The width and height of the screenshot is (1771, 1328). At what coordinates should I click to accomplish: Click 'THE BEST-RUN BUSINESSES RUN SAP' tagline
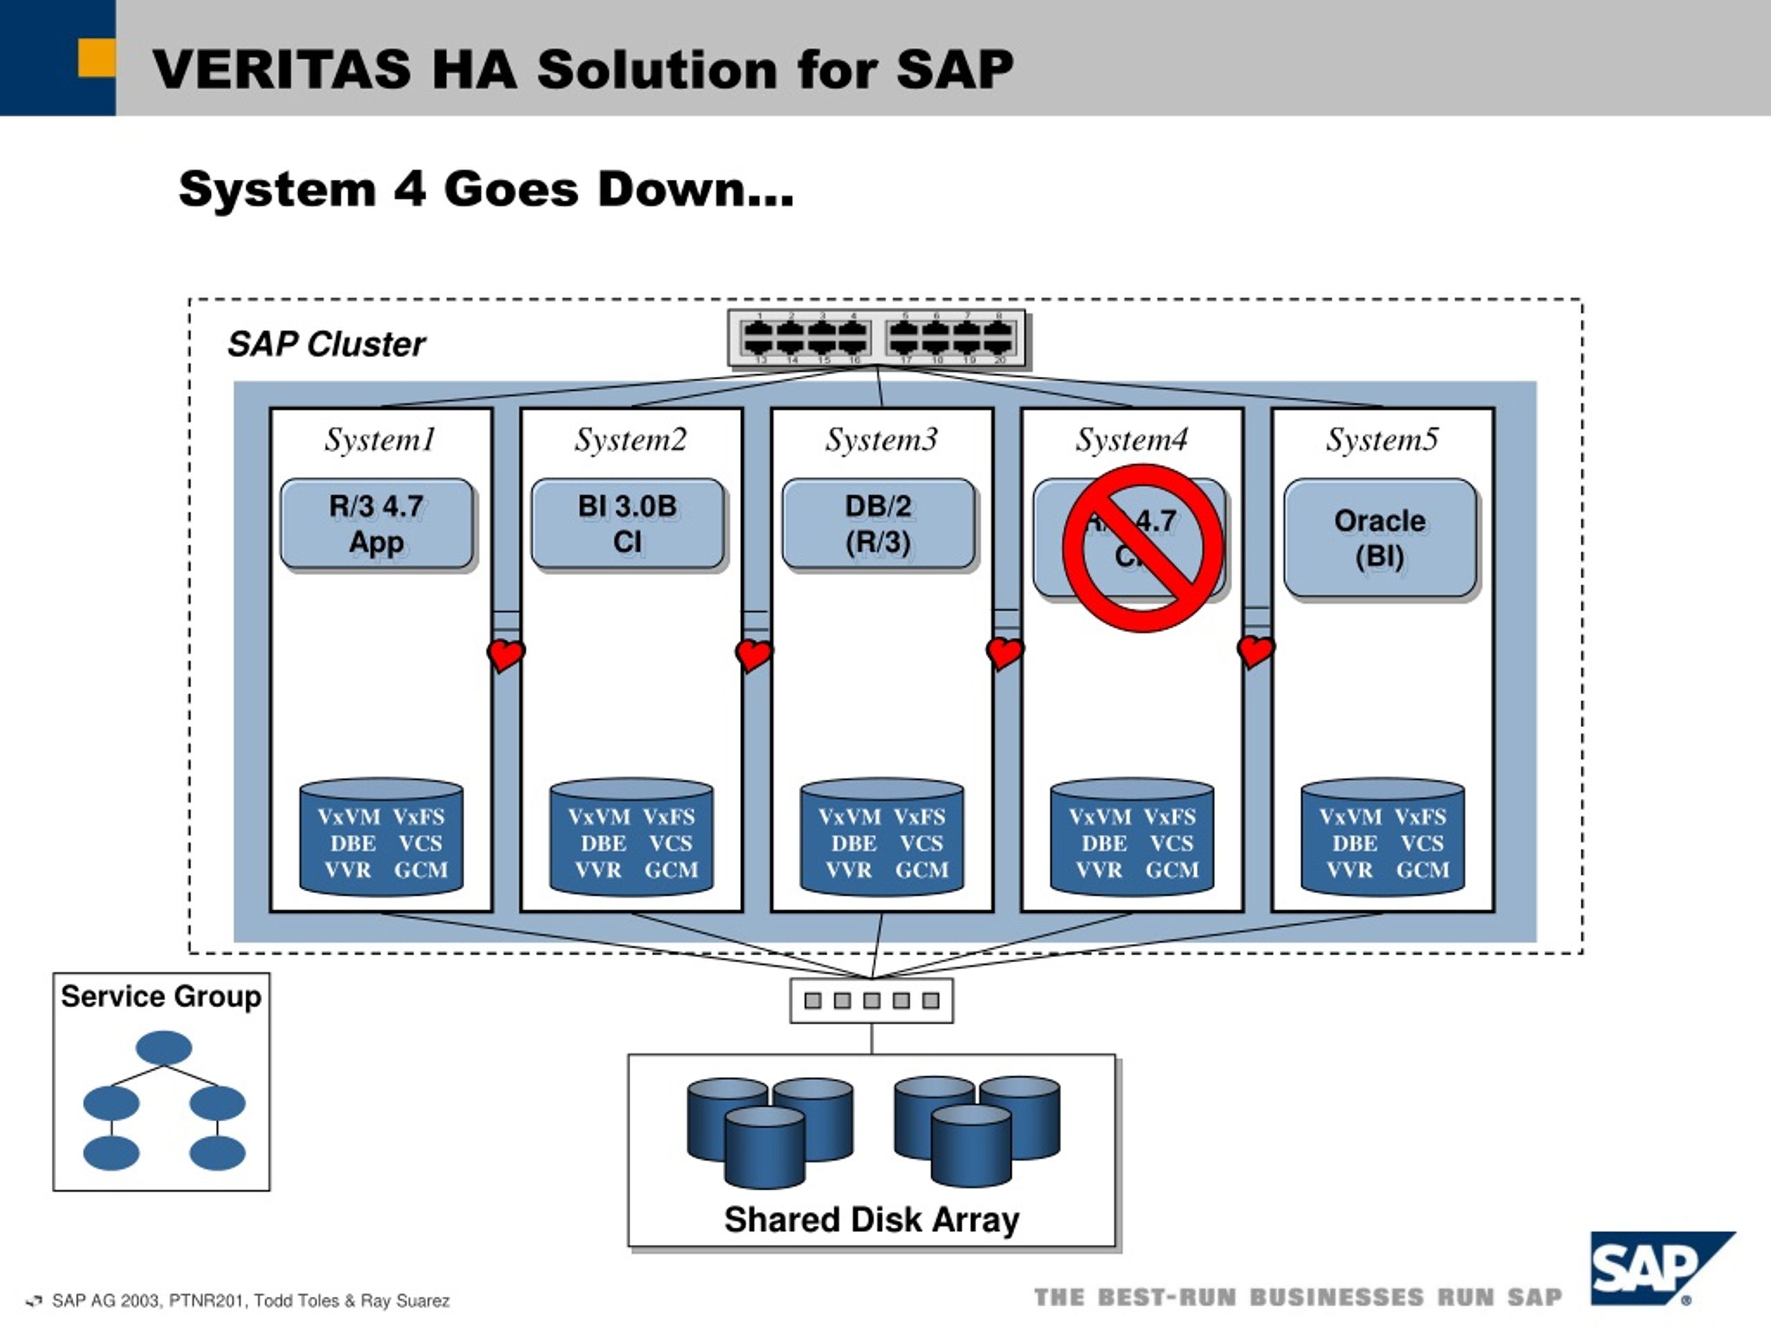pos(1298,1297)
